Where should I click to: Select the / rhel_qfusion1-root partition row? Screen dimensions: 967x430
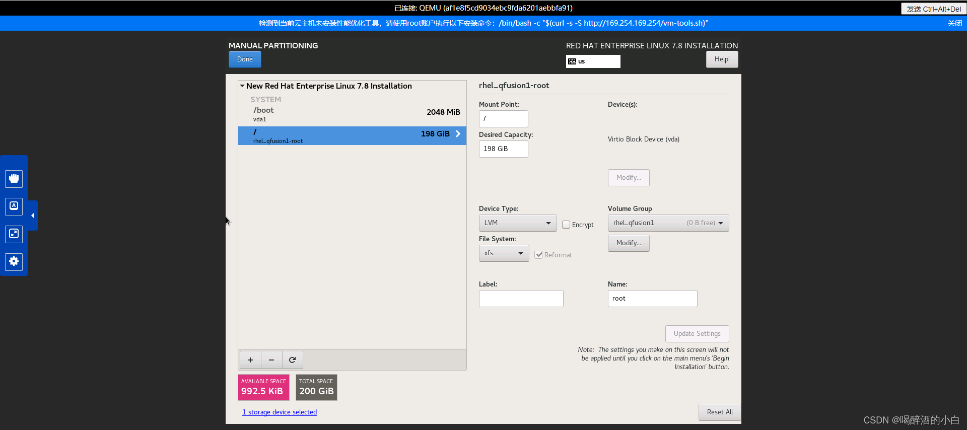point(352,136)
